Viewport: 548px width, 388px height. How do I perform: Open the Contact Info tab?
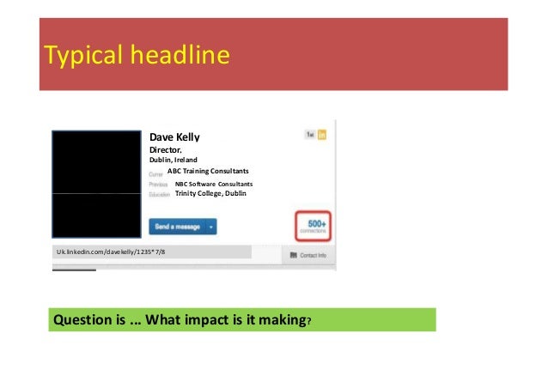(308, 255)
